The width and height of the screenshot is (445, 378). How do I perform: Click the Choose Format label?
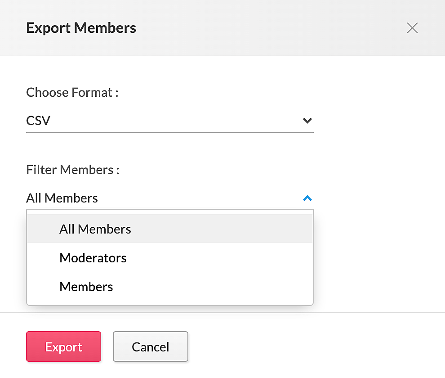coord(72,92)
